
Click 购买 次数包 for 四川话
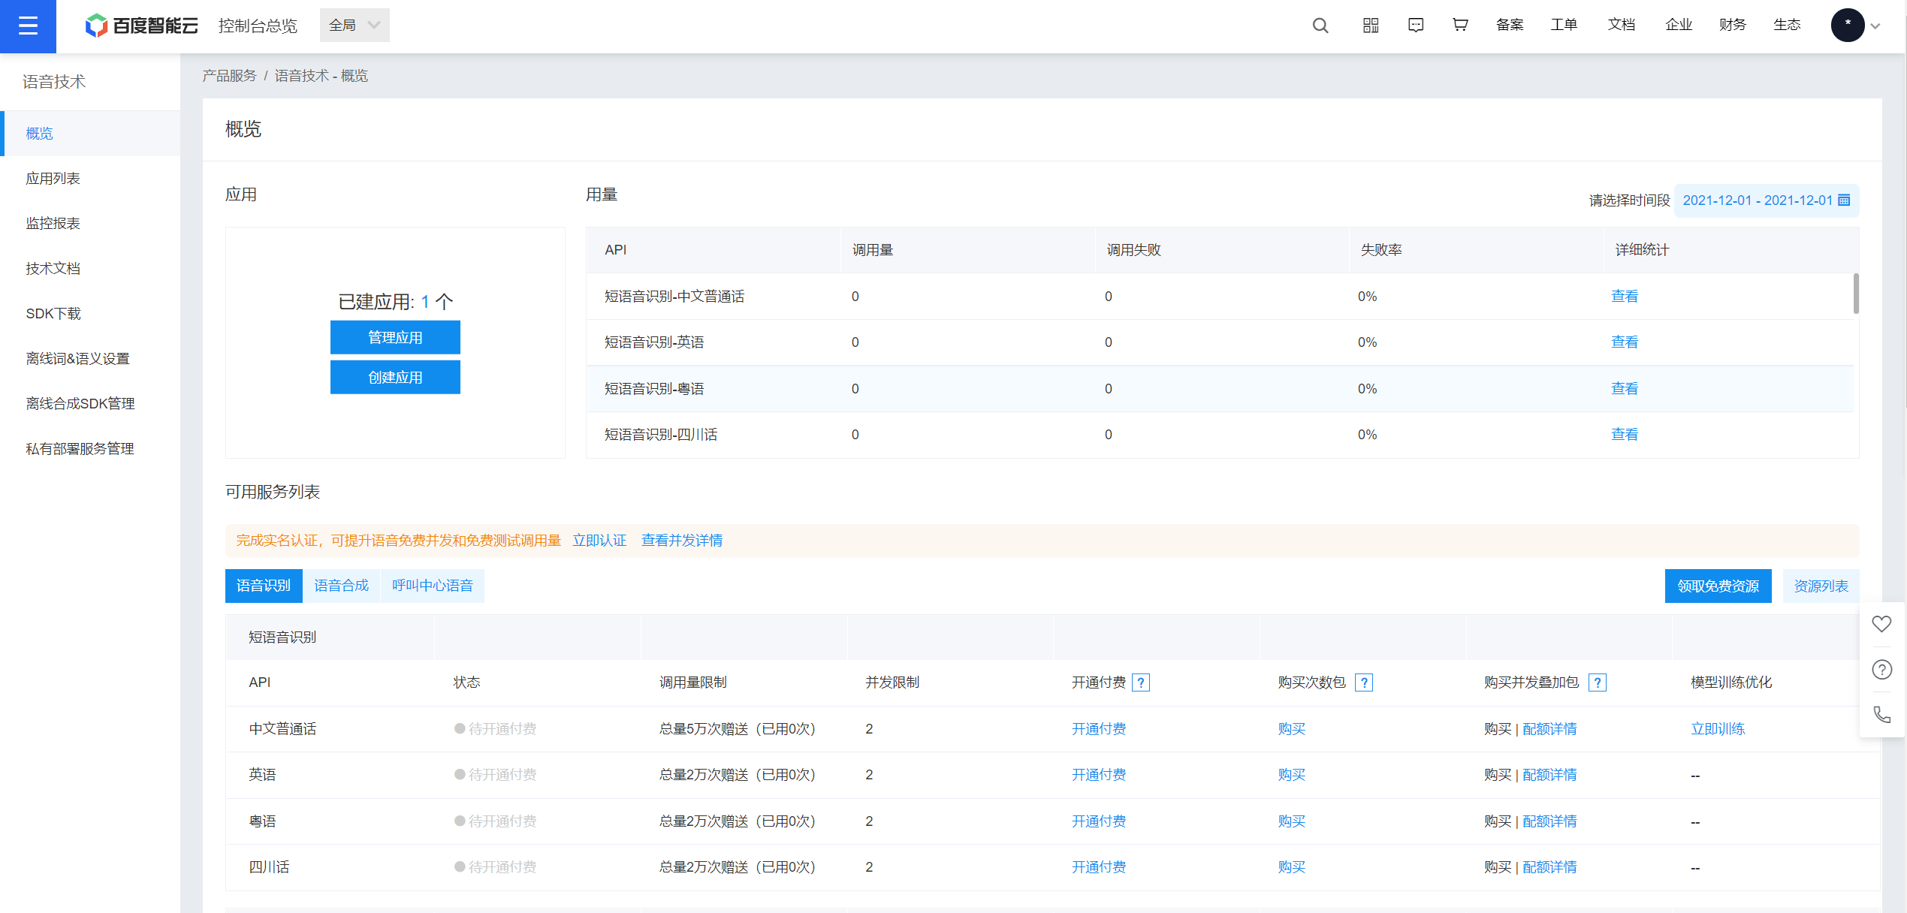[x=1291, y=867]
